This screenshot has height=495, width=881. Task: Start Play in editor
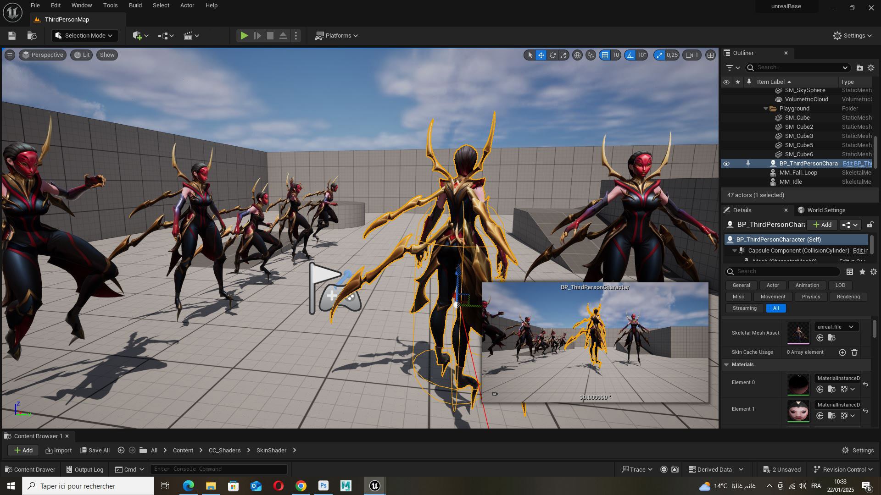pyautogui.click(x=244, y=36)
